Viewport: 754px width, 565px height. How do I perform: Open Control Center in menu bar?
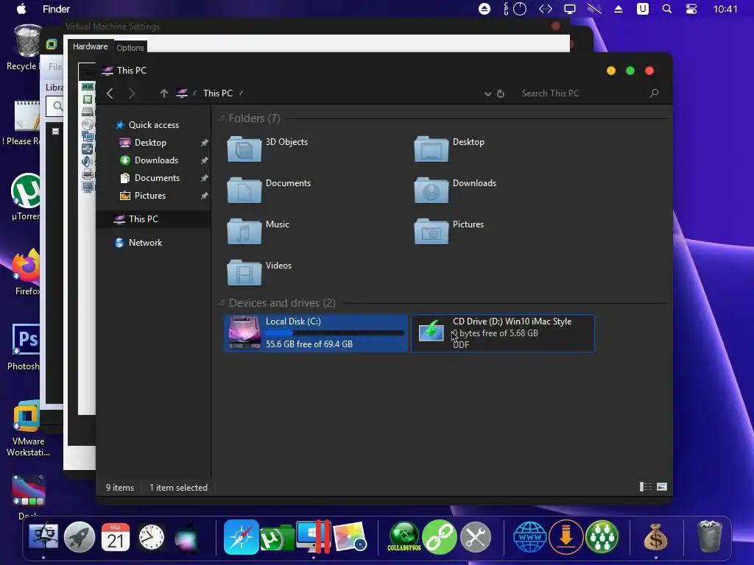tap(691, 9)
